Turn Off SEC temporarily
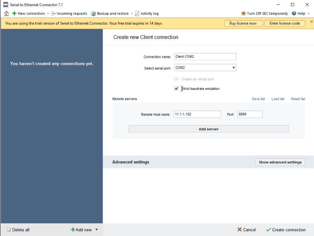 pos(265,13)
